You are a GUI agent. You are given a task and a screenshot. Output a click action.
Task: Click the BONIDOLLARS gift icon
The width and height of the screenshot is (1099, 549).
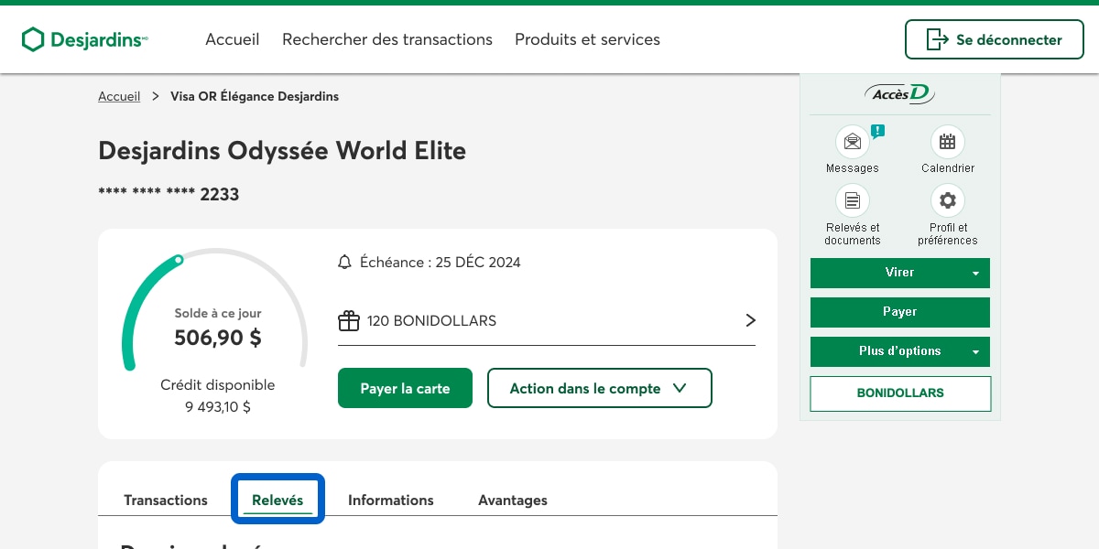tap(349, 321)
